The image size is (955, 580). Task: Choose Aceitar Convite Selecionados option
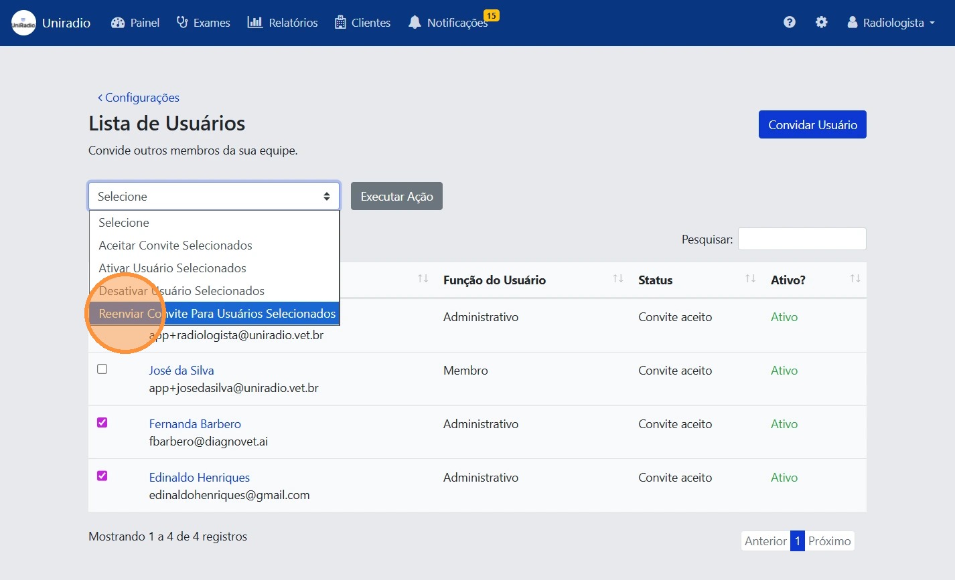pos(175,246)
